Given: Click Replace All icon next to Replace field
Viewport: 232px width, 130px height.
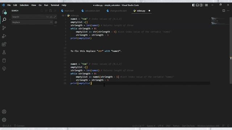Looking at the screenshot, I should point(56,22).
